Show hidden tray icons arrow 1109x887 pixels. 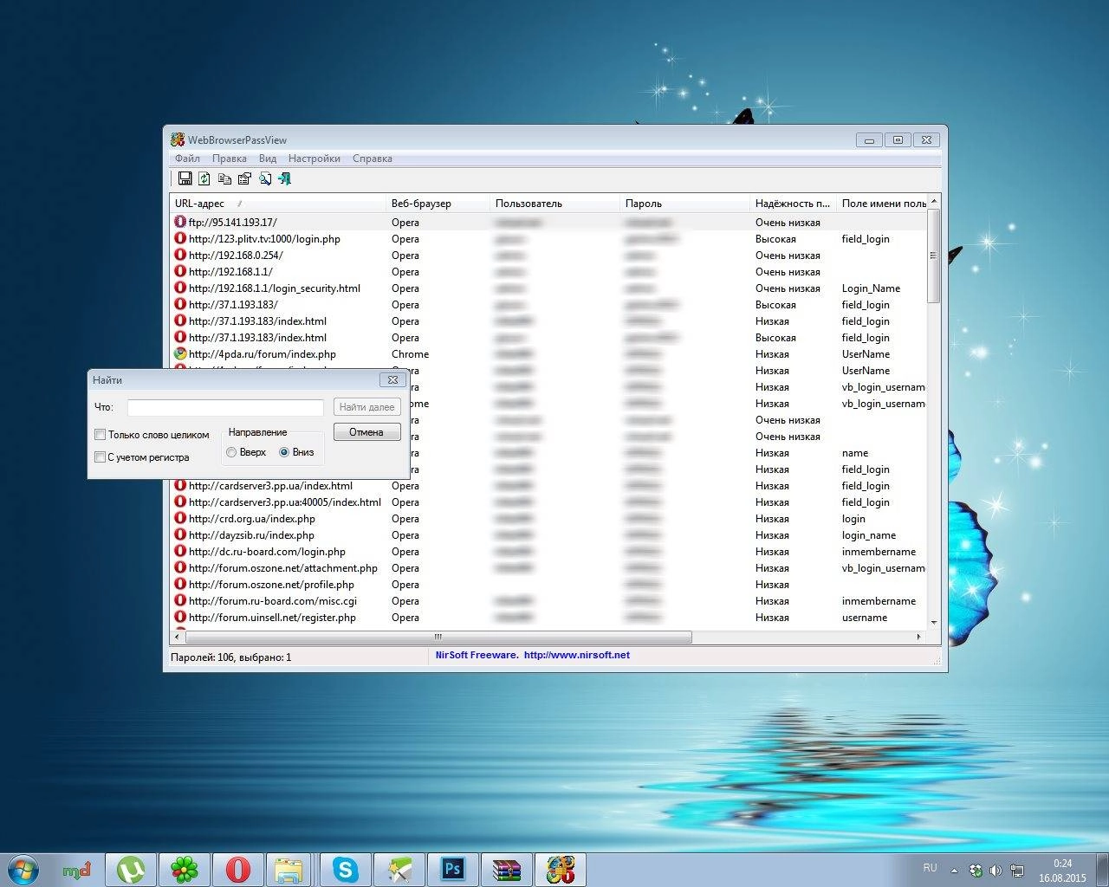pyautogui.click(x=954, y=871)
